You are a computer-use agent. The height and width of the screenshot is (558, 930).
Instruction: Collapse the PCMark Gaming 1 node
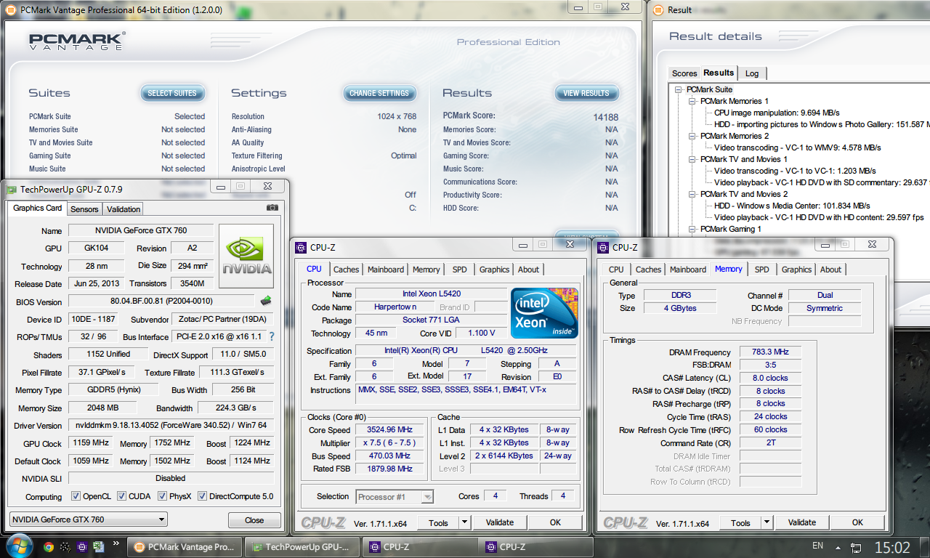[x=692, y=229]
